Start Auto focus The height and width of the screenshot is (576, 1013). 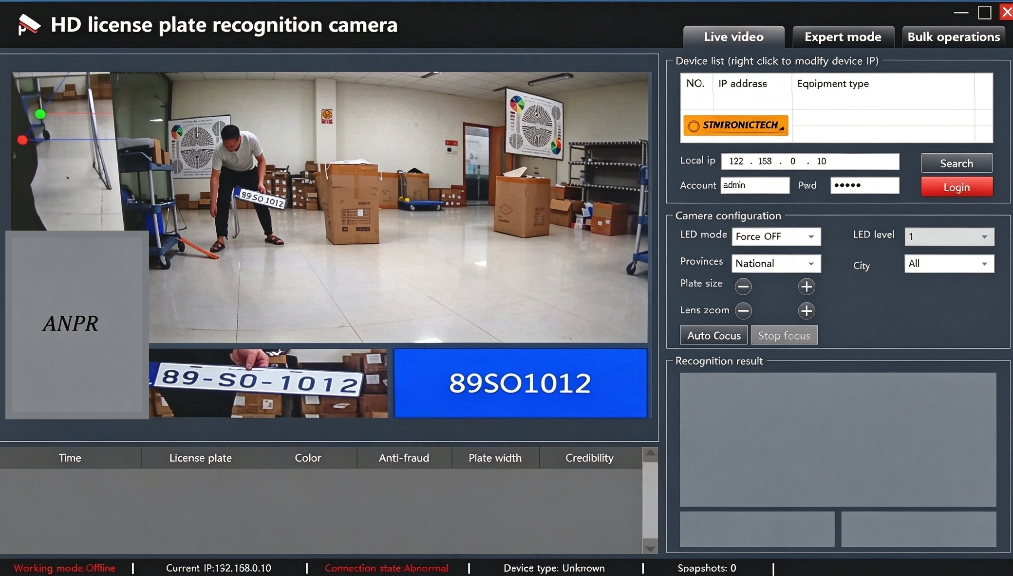(713, 335)
